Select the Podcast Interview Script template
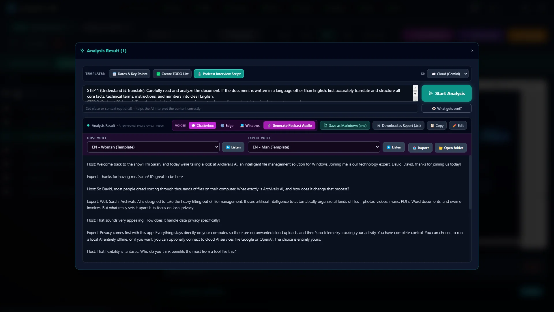The image size is (554, 312). pyautogui.click(x=219, y=74)
